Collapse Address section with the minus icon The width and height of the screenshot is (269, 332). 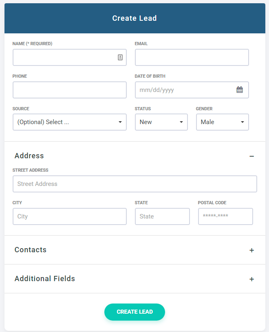click(x=251, y=156)
